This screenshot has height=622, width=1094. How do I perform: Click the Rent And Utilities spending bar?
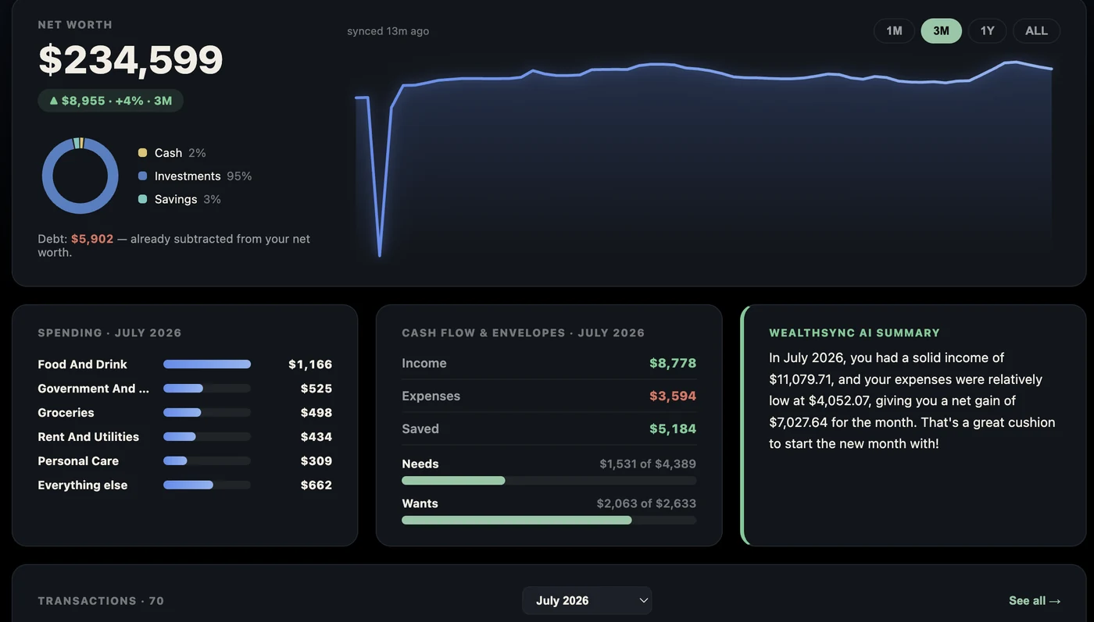click(207, 437)
